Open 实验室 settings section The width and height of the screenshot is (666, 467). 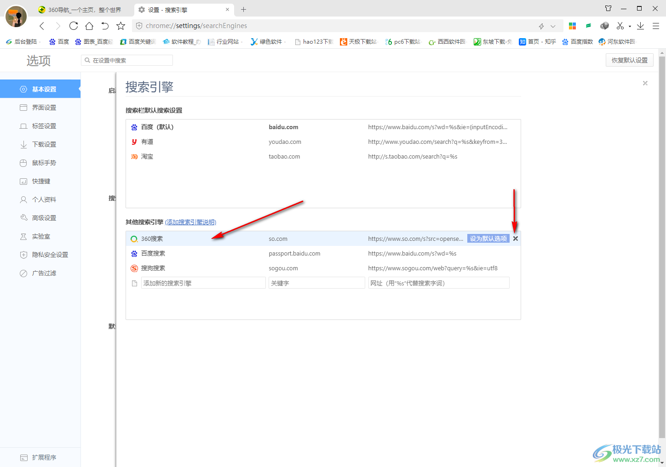point(40,236)
